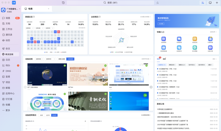Show next patrol thumbnails with right arrow
Screen dimensions: 221x131
(x=151, y=87)
